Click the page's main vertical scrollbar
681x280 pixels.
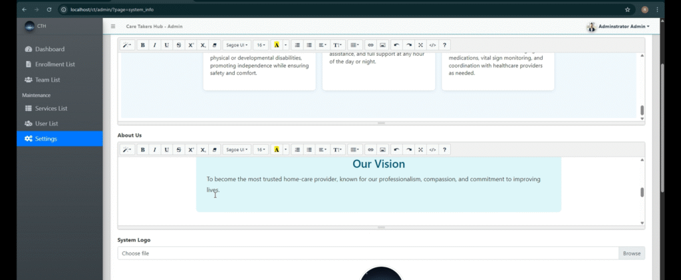(x=662, y=128)
